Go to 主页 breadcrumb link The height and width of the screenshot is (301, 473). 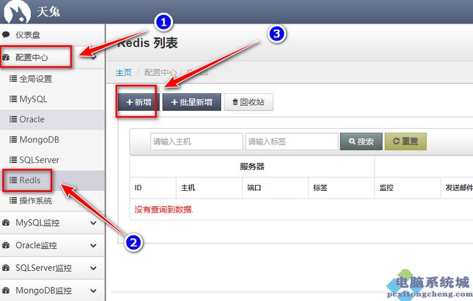pos(124,73)
